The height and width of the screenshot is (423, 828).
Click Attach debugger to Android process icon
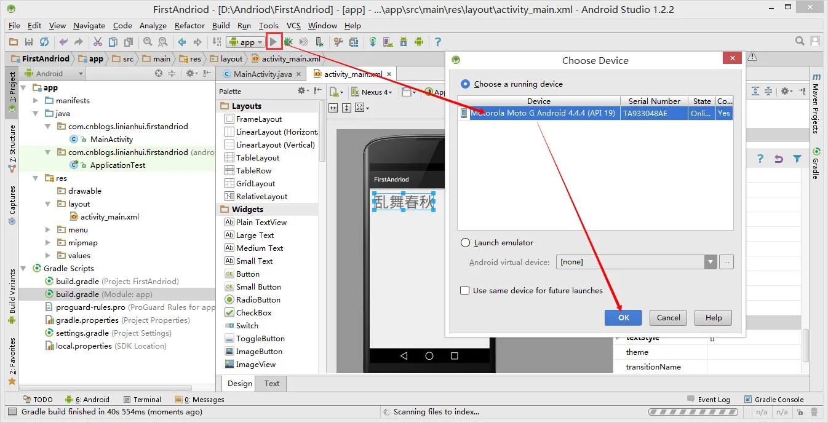(x=319, y=42)
